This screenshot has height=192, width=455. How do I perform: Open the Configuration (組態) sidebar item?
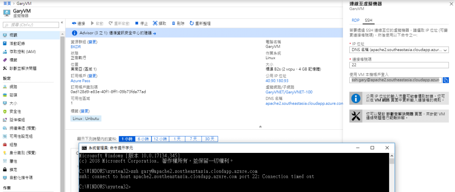tap(30, 144)
